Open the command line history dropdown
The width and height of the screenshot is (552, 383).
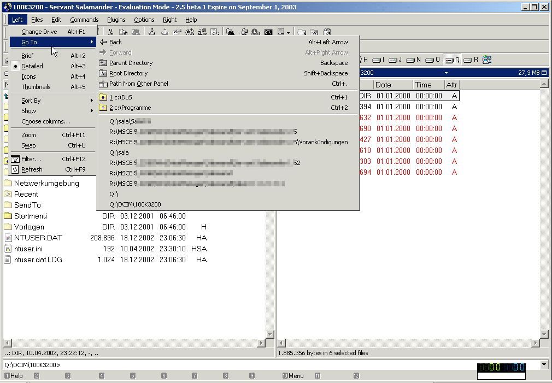[544, 364]
